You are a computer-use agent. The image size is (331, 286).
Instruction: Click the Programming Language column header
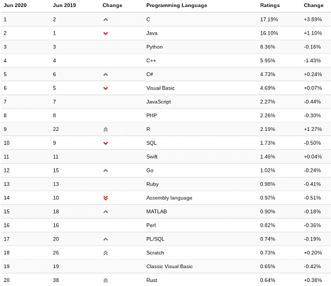[x=176, y=6]
